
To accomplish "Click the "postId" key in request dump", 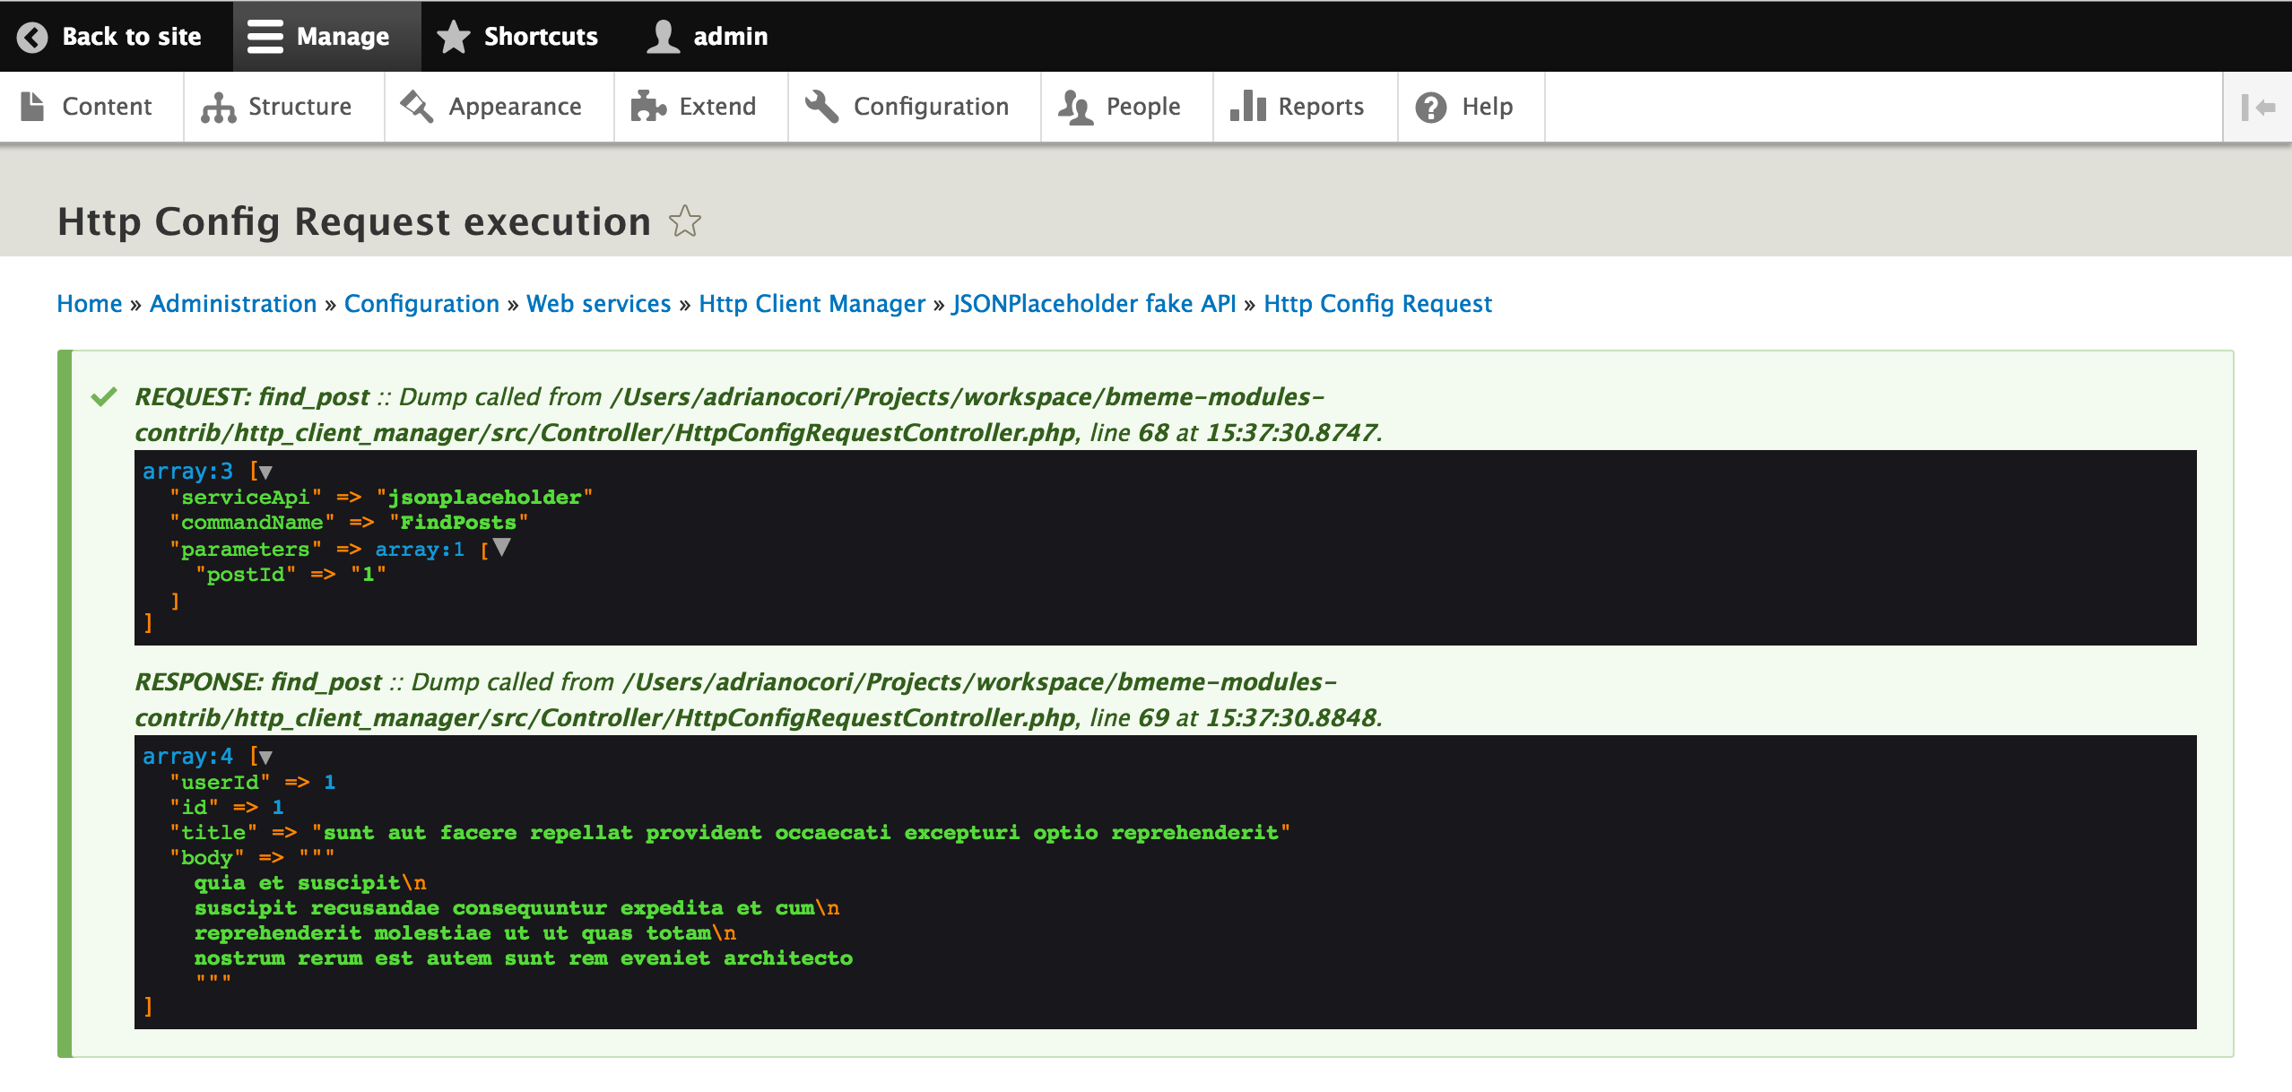I will coord(246,575).
